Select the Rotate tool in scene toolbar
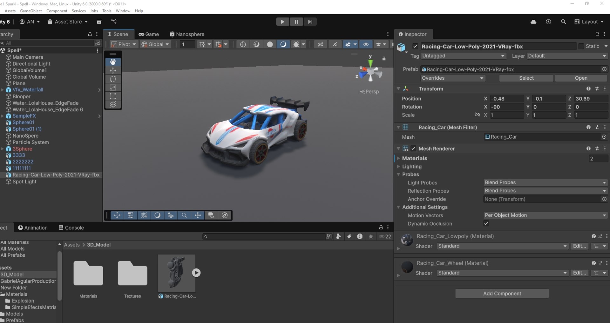Viewport: 610px width, 323px height. click(113, 79)
